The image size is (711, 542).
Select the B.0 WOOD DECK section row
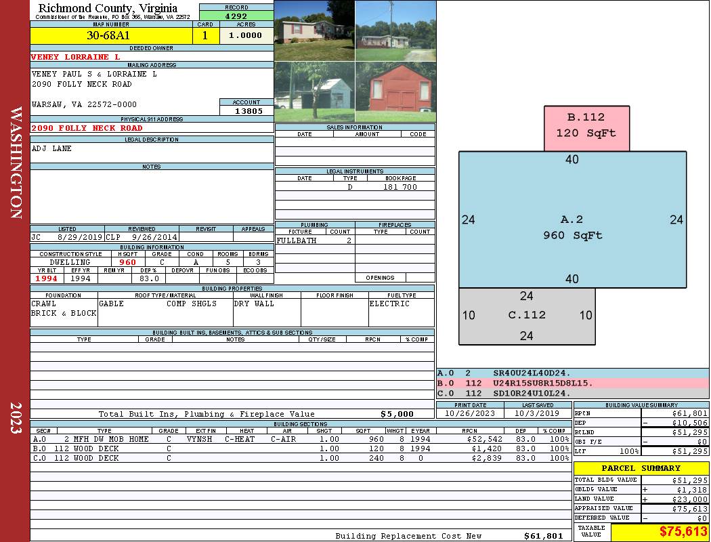301,449
